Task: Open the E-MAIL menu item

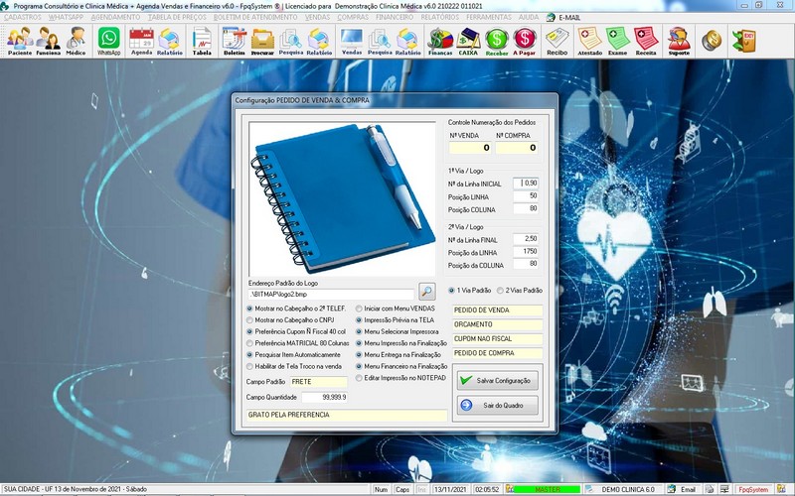Action: [563, 17]
